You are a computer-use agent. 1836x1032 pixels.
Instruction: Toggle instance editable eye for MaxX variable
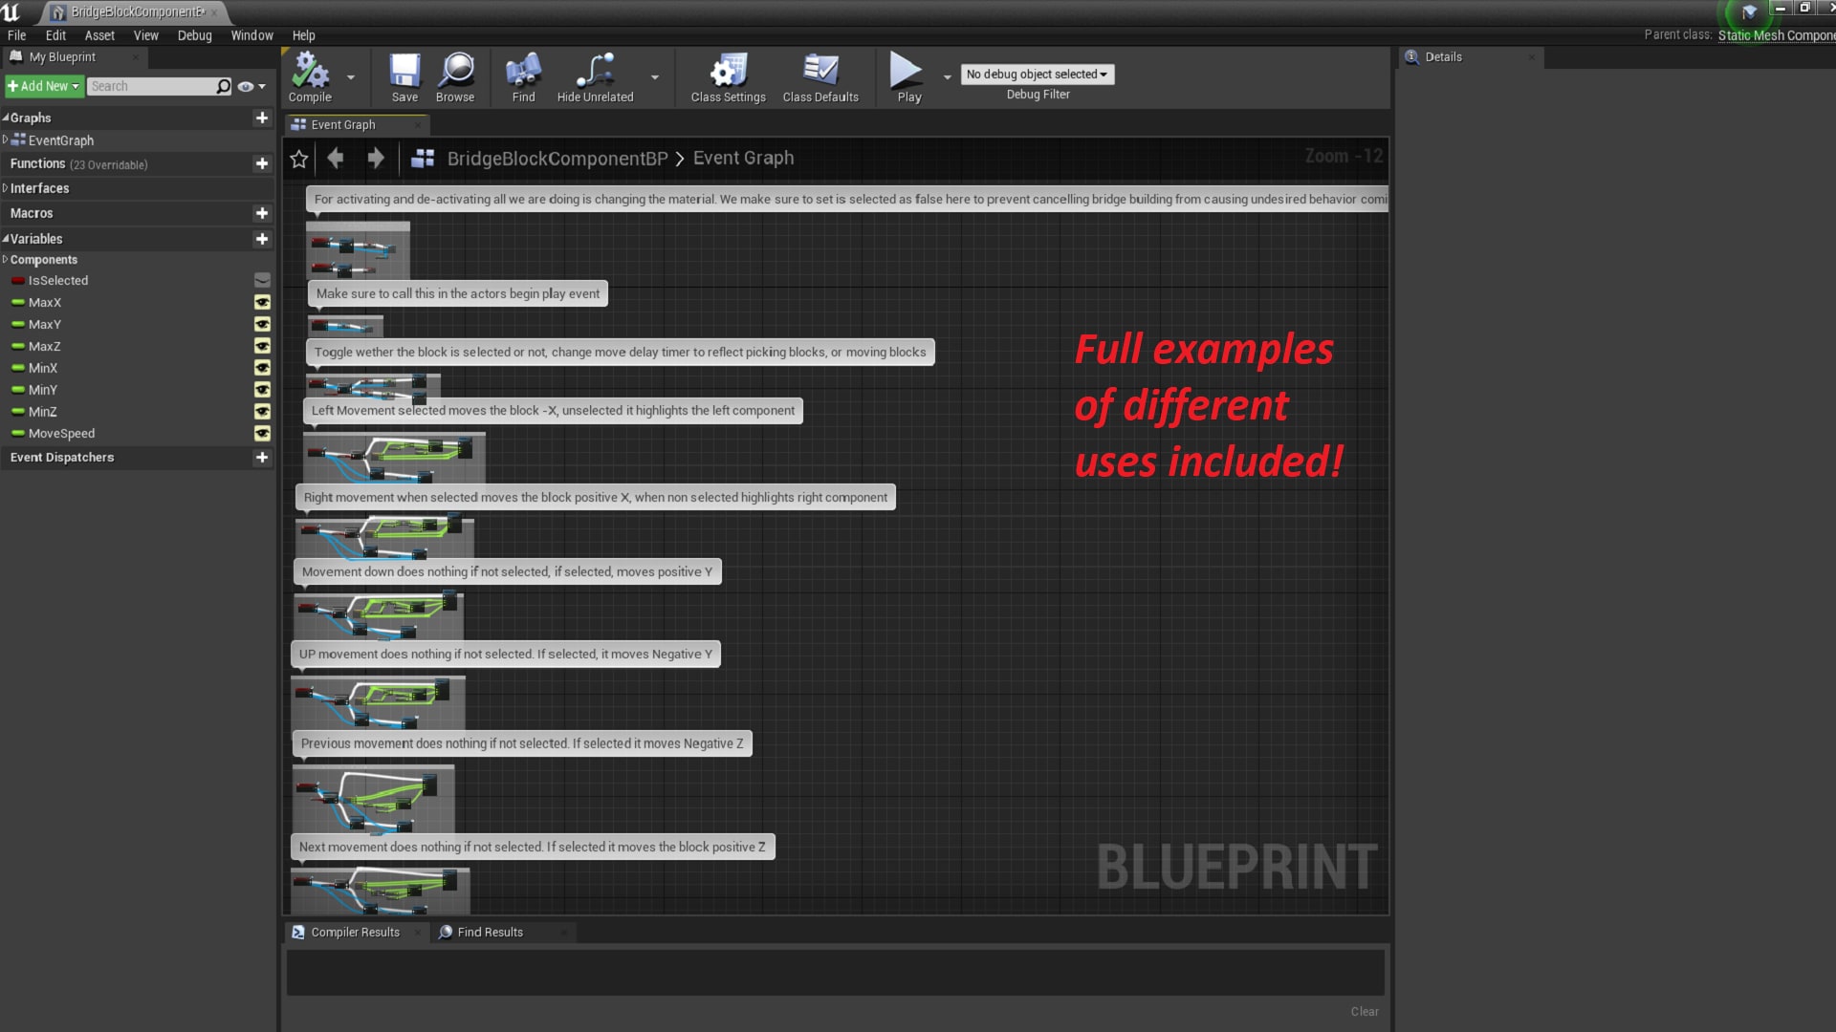263,302
